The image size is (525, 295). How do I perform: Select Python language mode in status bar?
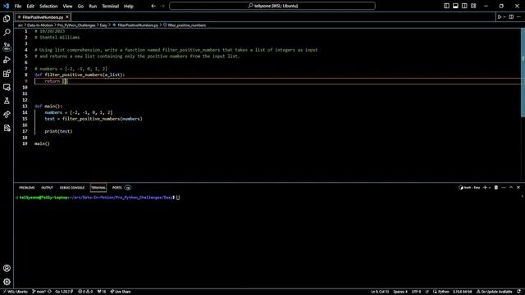click(443, 292)
